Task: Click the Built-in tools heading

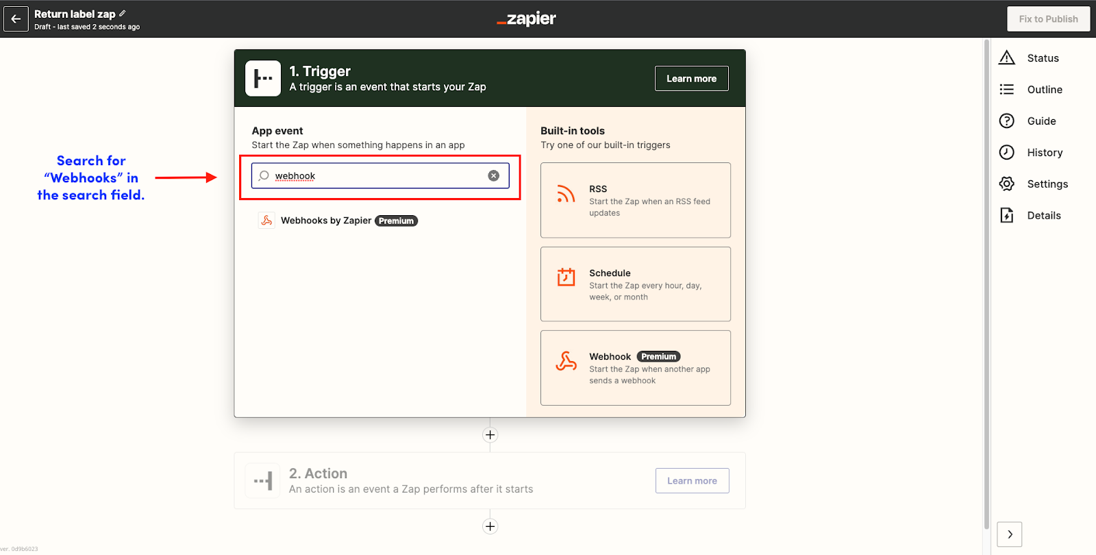Action: click(x=573, y=131)
